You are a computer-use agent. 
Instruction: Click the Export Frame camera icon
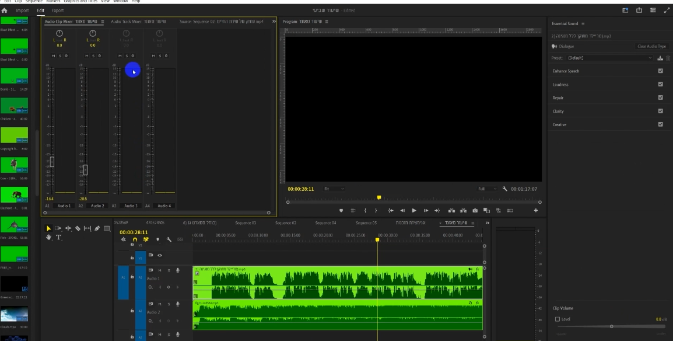click(x=475, y=210)
